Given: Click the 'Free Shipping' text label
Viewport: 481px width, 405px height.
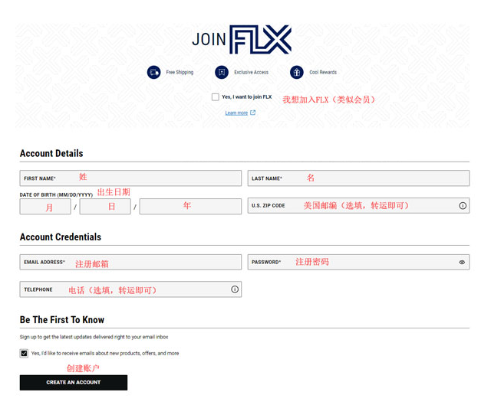Looking at the screenshot, I should tap(180, 72).
